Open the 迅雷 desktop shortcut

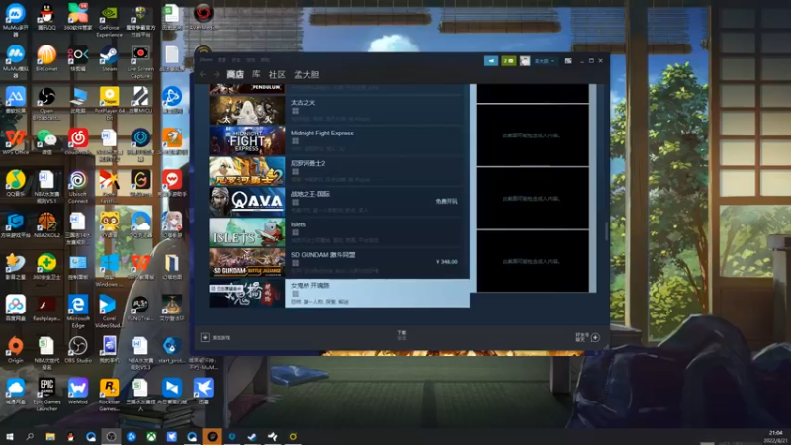point(203,392)
